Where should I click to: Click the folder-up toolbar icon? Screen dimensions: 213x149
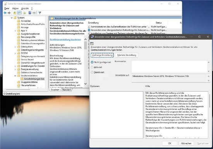(x=15, y=13)
